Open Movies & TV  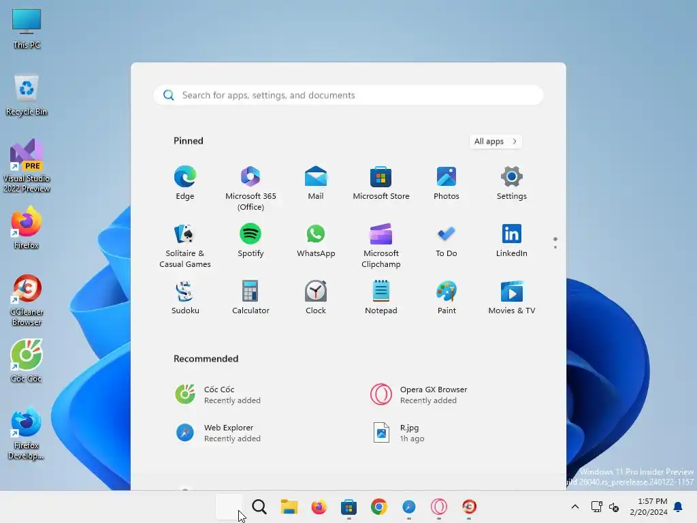[512, 298]
